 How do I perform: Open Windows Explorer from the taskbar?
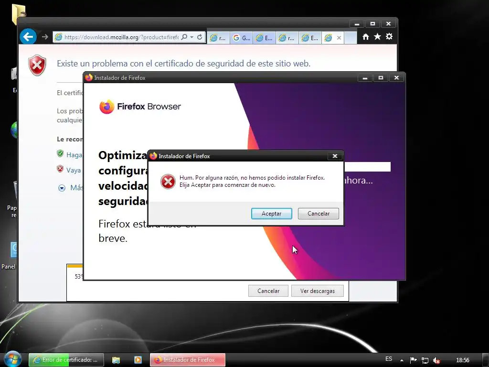(x=116, y=360)
